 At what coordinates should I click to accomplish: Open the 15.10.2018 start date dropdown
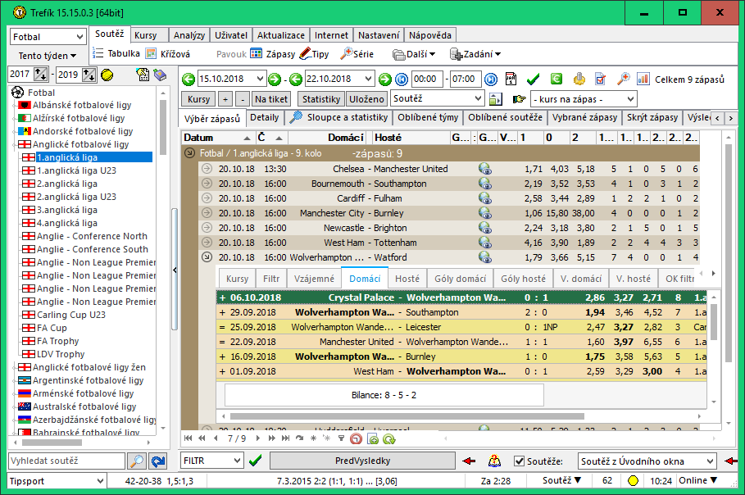[x=260, y=79]
